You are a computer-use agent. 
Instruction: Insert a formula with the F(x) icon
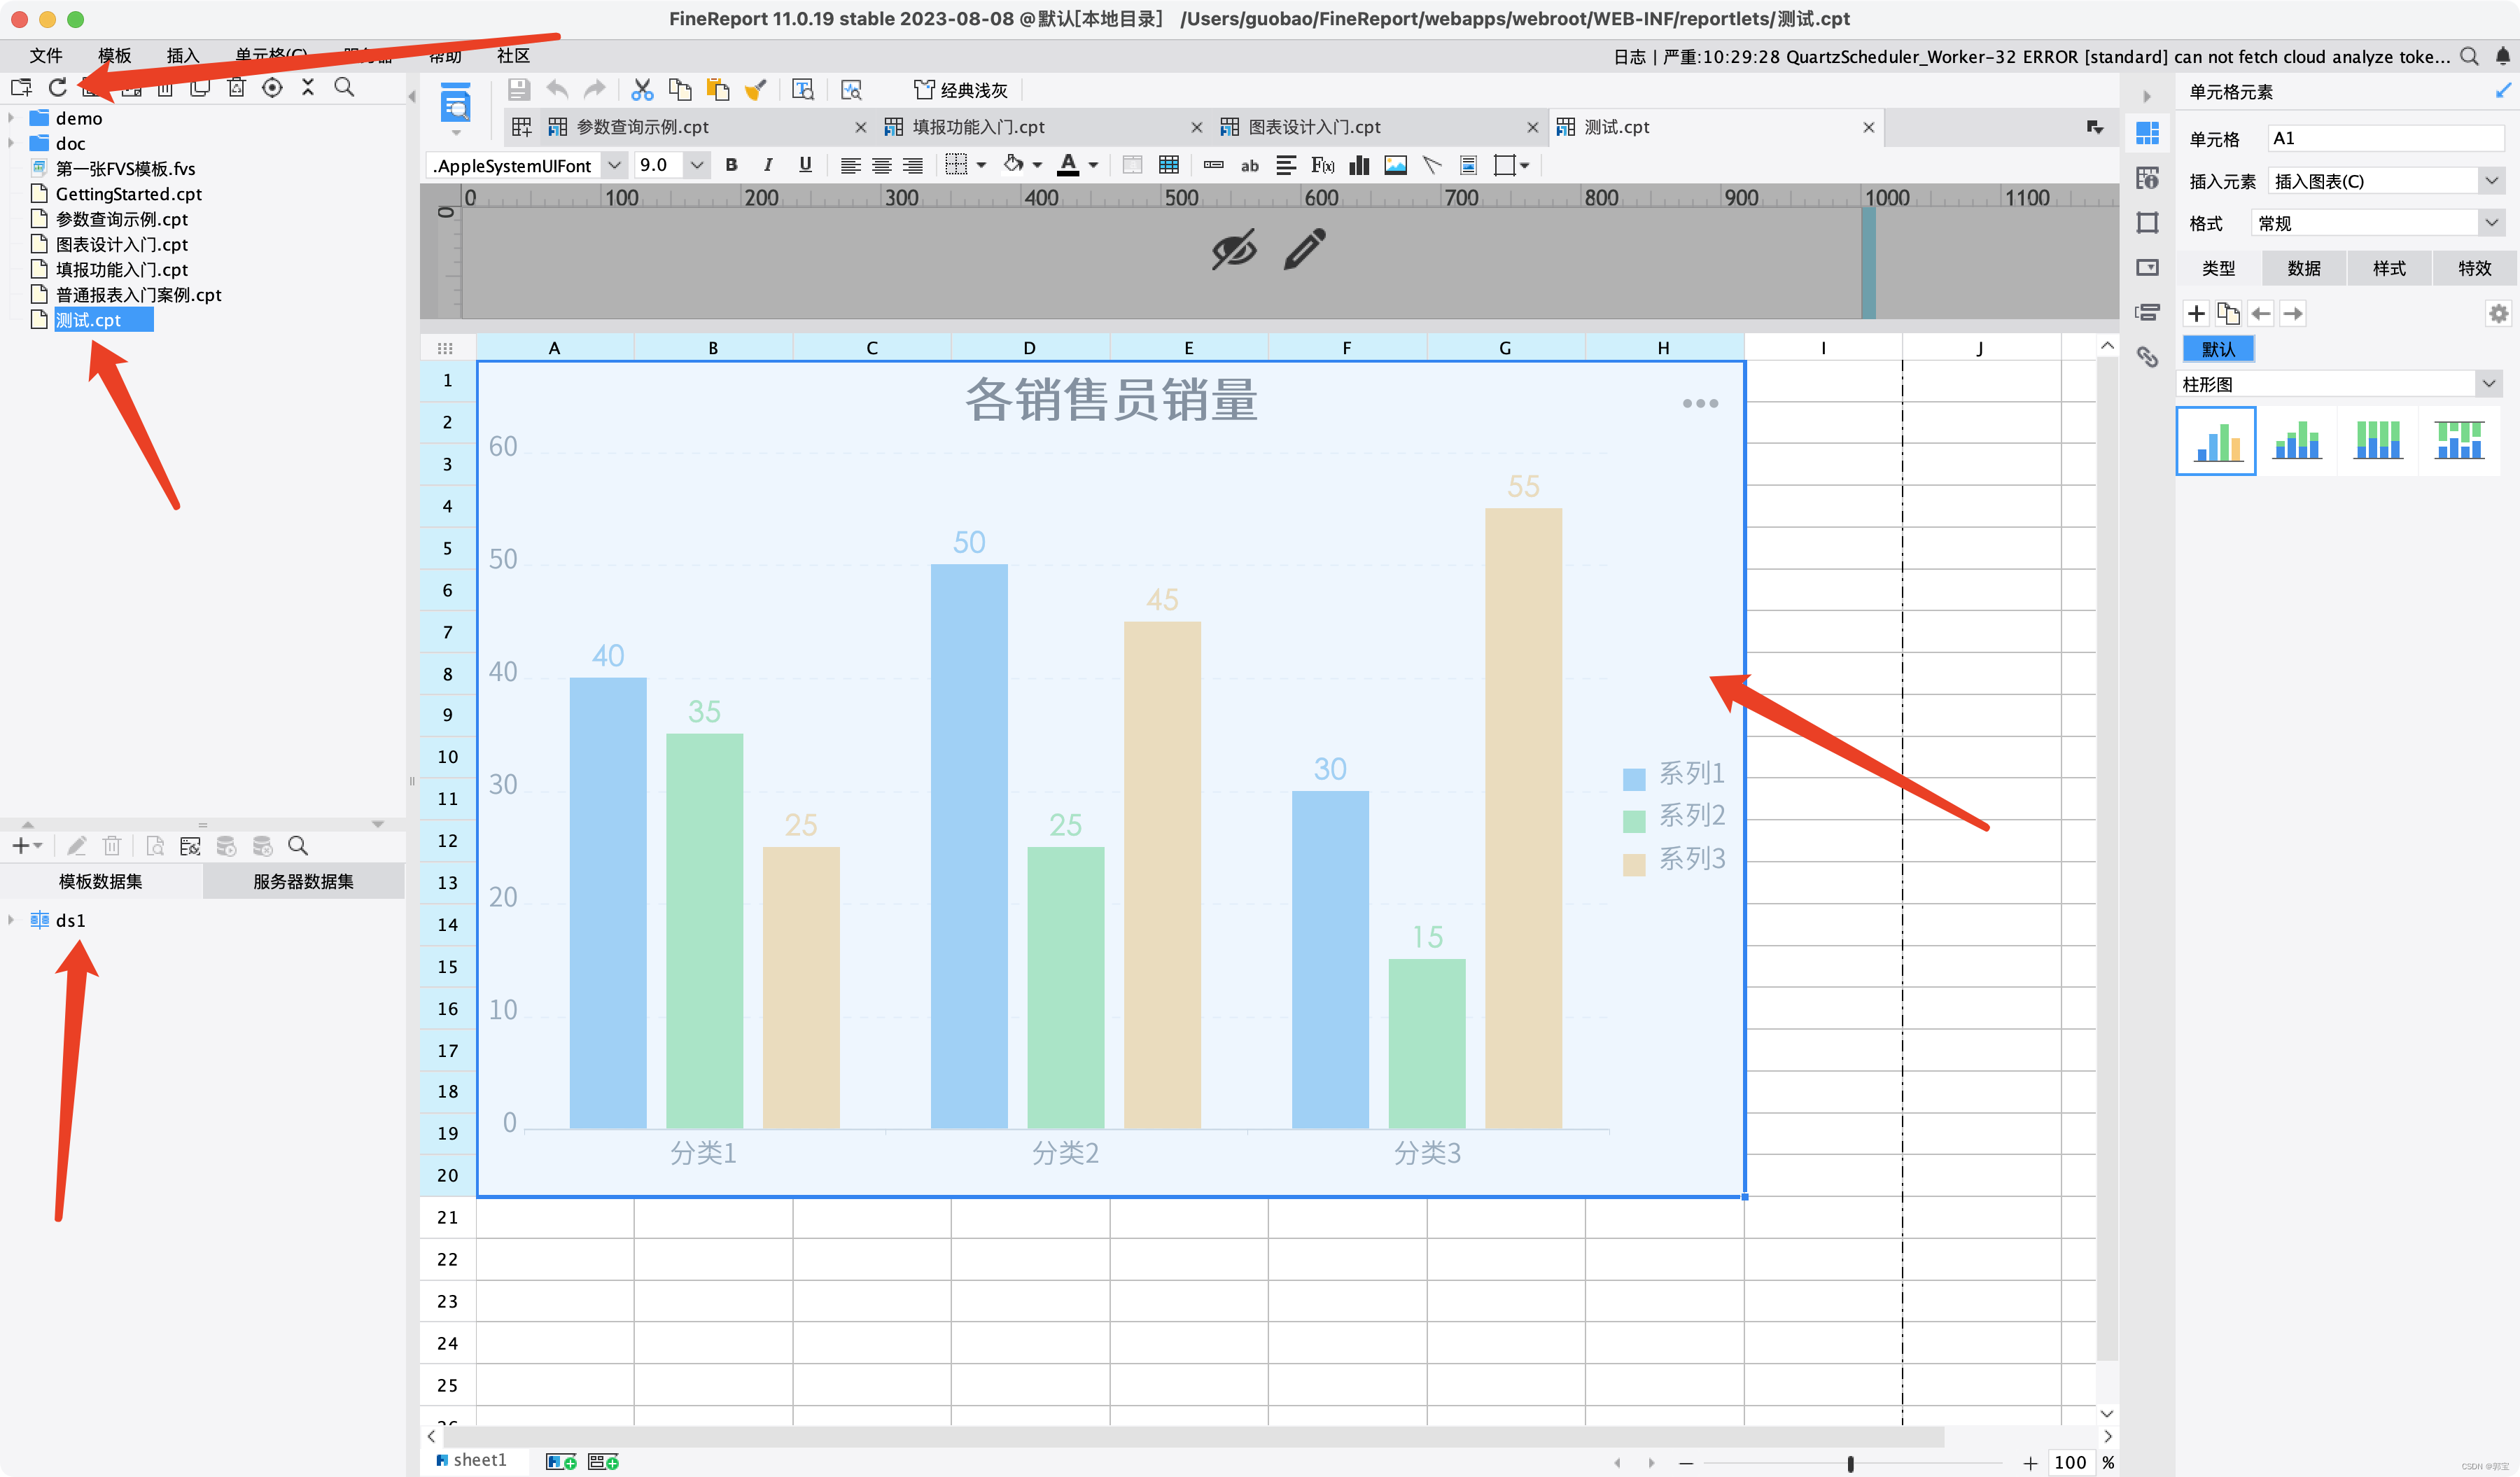1322,165
